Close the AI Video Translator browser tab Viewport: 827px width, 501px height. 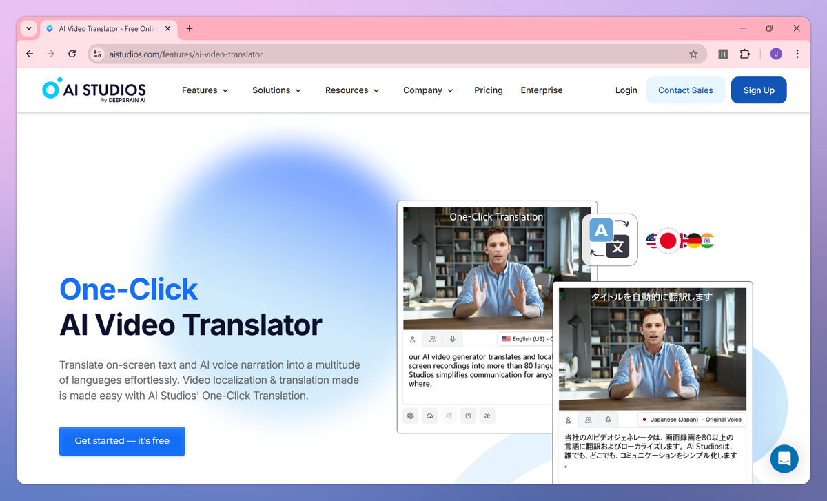point(166,29)
